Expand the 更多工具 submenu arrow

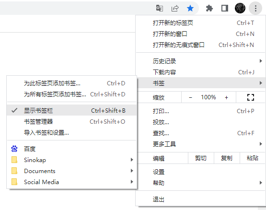(x=261, y=144)
